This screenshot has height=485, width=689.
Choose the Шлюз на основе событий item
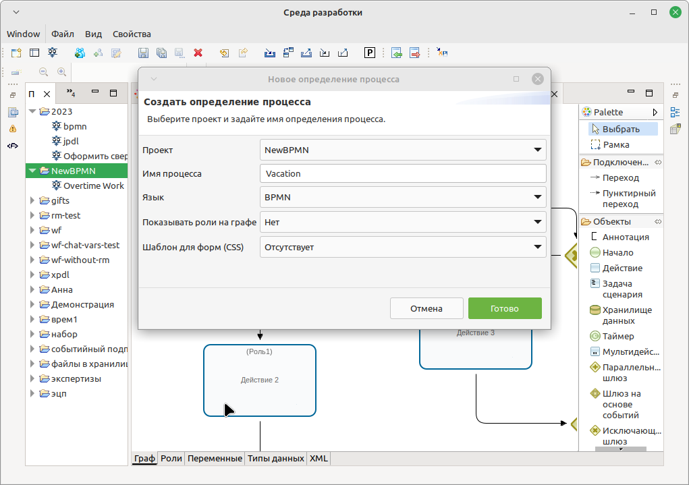coord(616,404)
